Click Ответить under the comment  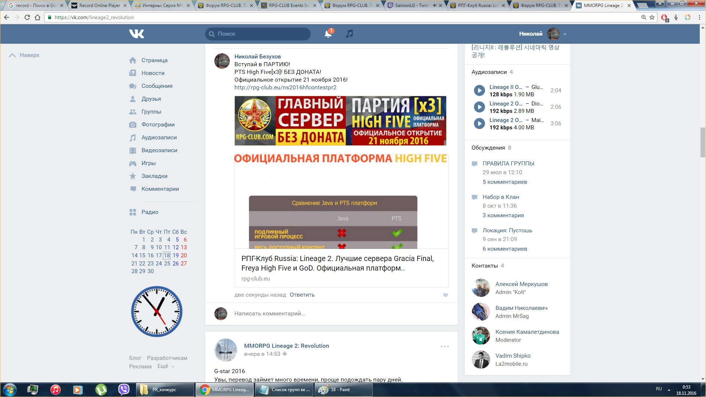pyautogui.click(x=302, y=295)
